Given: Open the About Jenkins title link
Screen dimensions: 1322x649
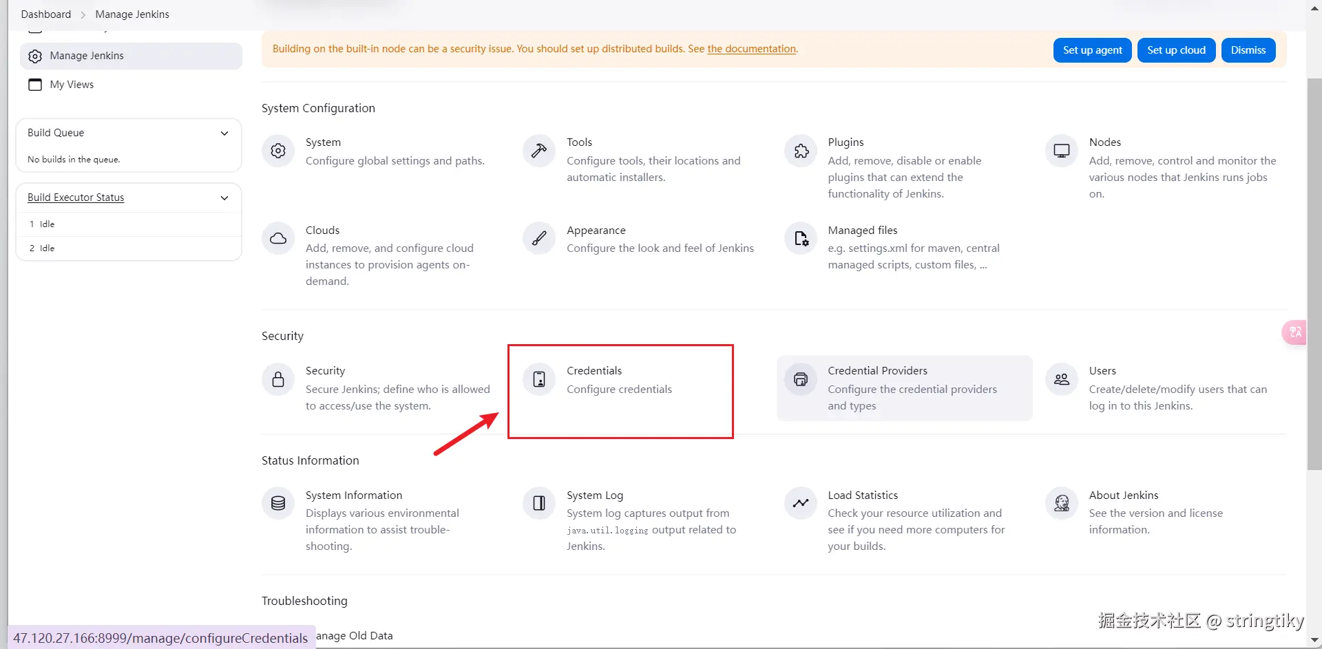Looking at the screenshot, I should tap(1124, 496).
